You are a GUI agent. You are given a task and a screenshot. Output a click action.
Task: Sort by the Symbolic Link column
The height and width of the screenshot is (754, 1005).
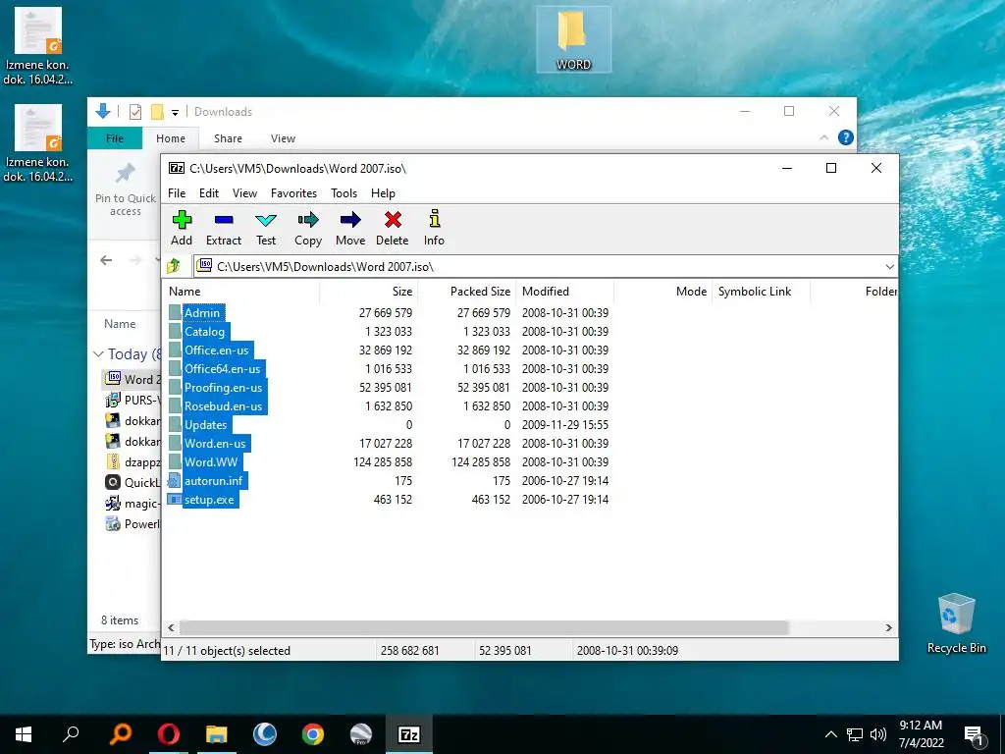(x=761, y=291)
